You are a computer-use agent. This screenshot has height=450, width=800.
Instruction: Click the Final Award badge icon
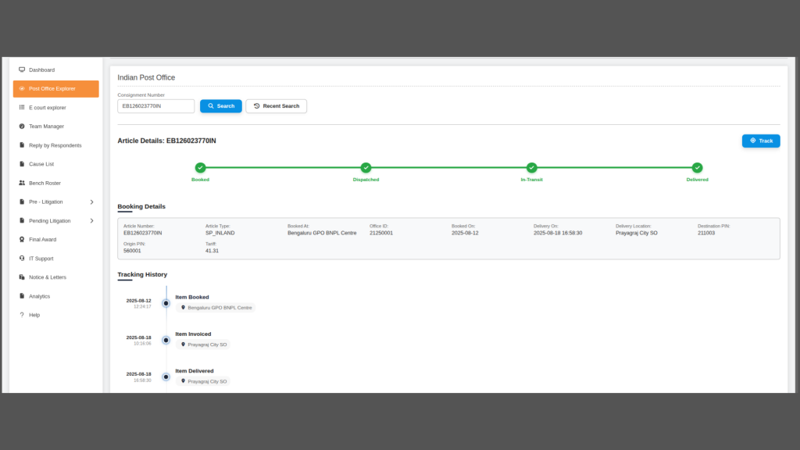pyautogui.click(x=22, y=240)
